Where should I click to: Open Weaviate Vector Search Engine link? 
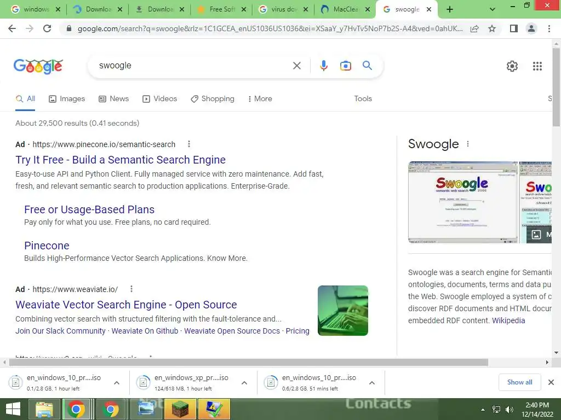point(126,305)
